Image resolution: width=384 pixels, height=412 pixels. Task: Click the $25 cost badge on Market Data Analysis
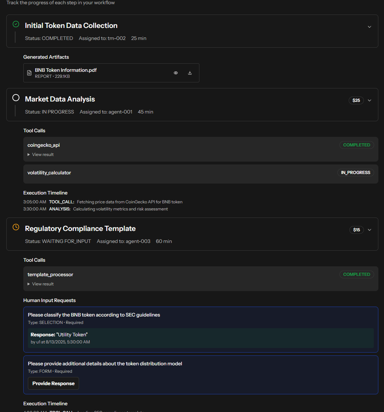(356, 100)
